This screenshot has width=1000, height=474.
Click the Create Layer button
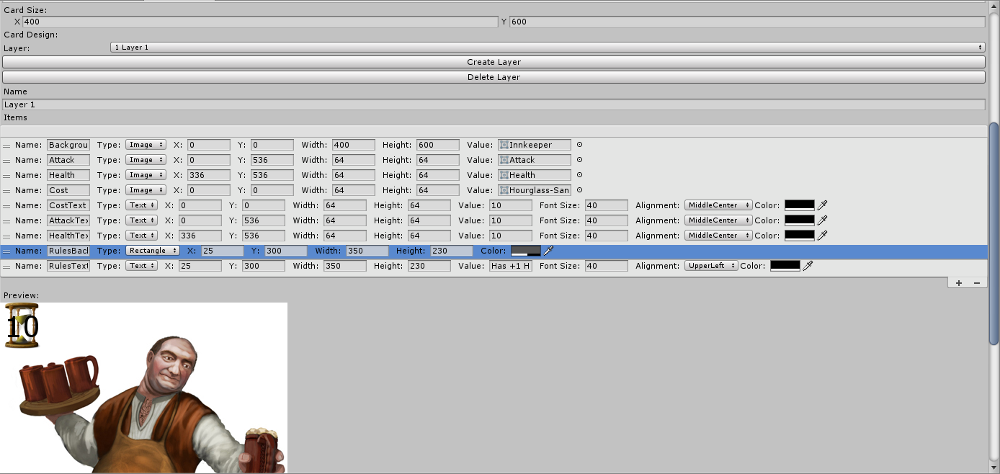coord(494,62)
